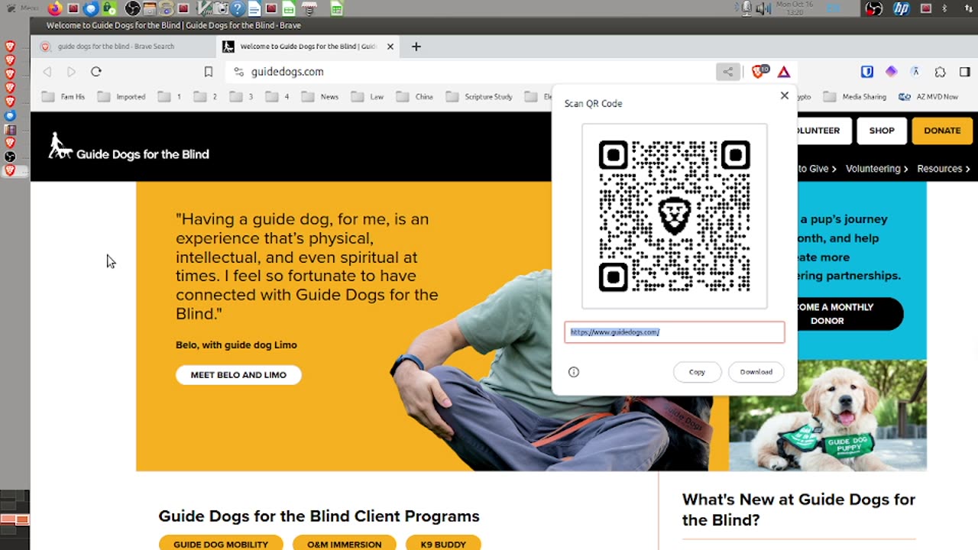This screenshot has width=978, height=550.
Task: Close the Guide Dogs tab
Action: coord(390,47)
